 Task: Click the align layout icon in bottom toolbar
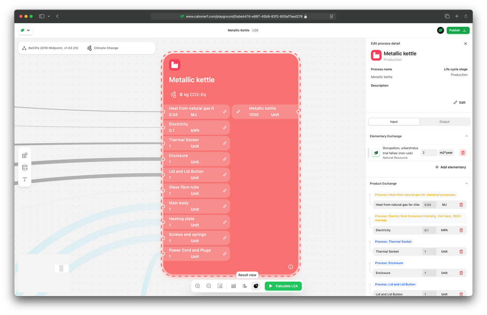245,286
